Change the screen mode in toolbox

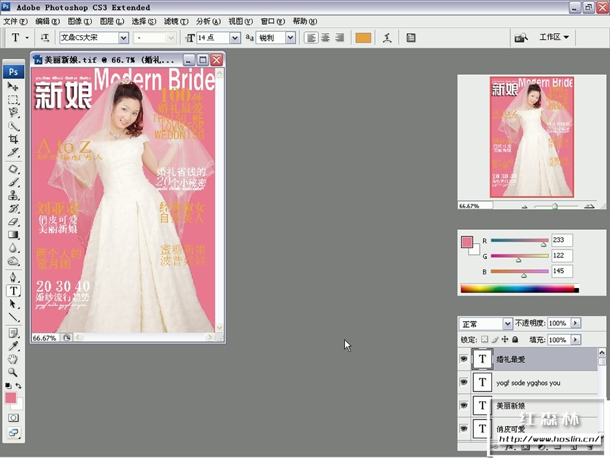pyautogui.click(x=13, y=433)
